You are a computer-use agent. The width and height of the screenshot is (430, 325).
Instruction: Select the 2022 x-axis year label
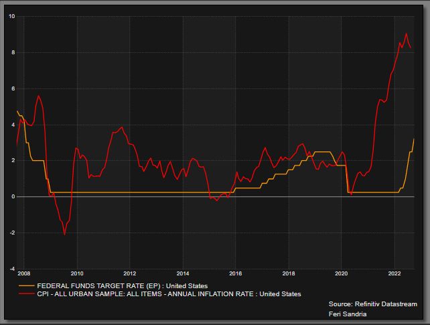click(x=395, y=273)
